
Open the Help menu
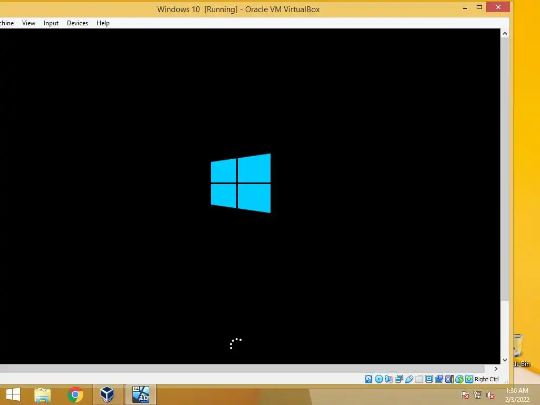(103, 23)
